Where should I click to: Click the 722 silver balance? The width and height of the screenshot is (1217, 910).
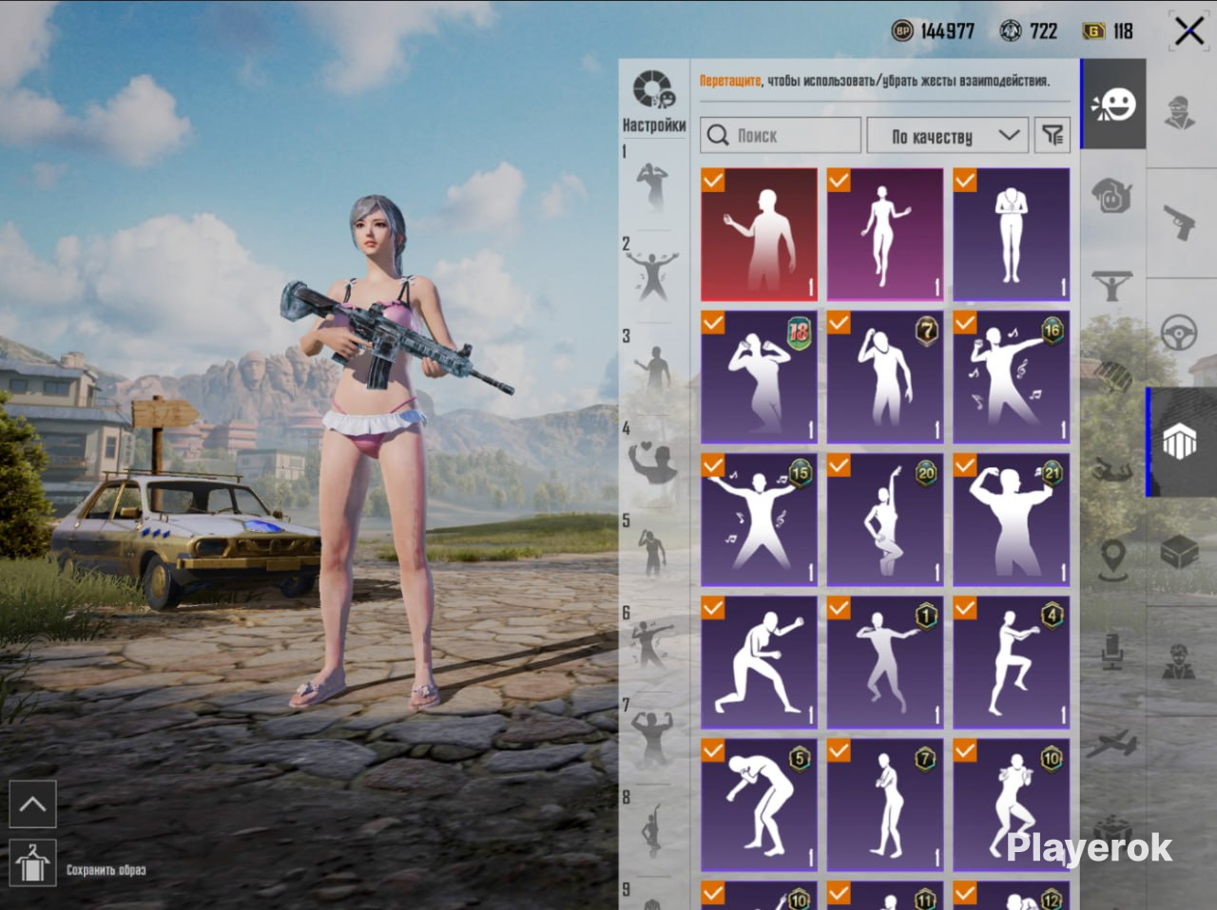click(1043, 31)
